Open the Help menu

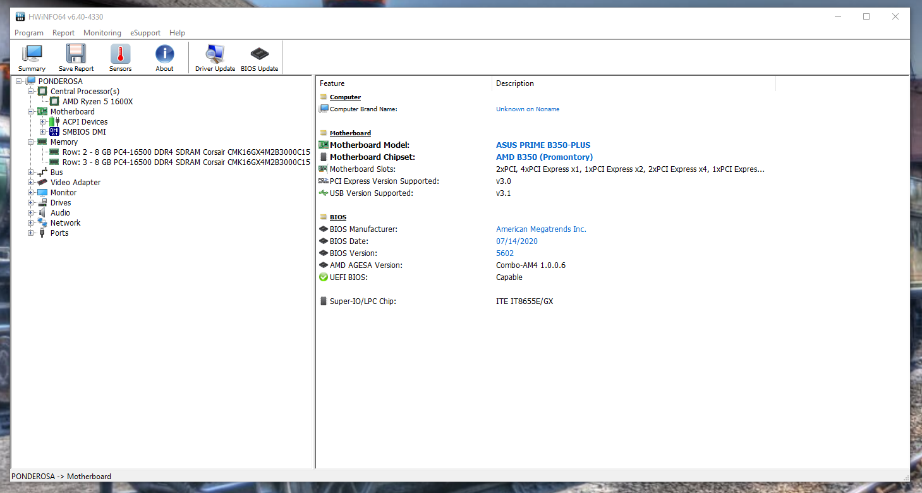click(x=177, y=33)
